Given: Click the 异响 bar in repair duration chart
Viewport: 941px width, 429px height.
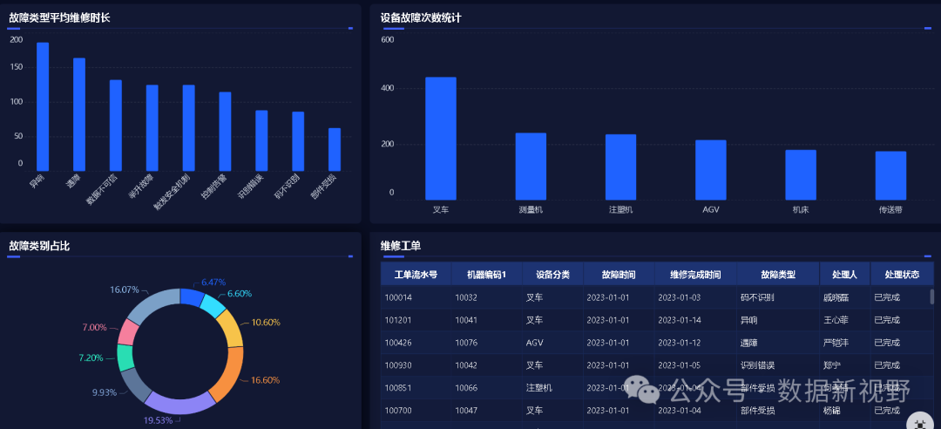Looking at the screenshot, I should (43, 107).
